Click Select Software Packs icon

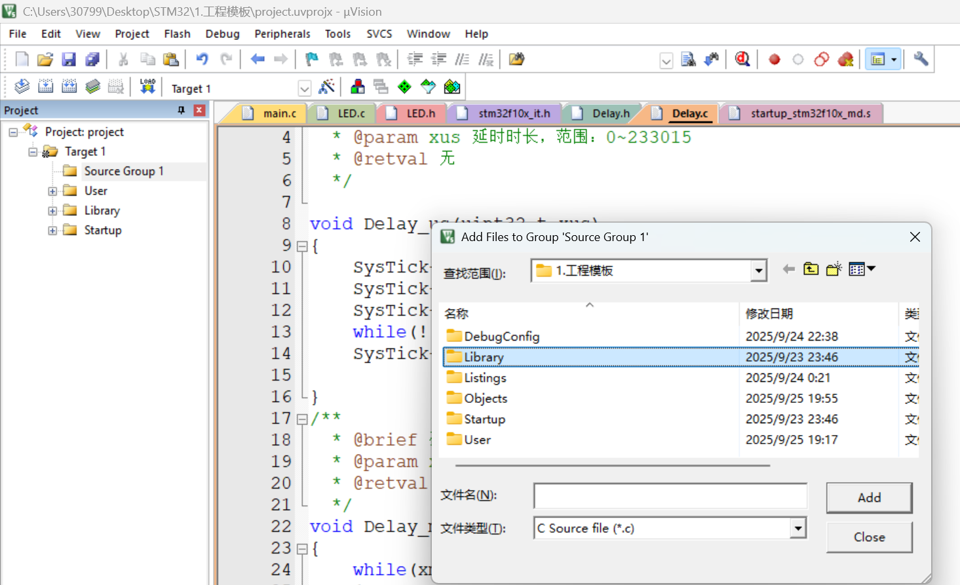pos(429,86)
